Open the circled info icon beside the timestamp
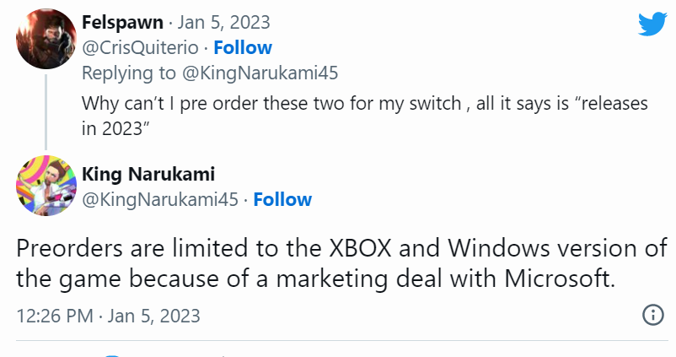The image size is (676, 357). (x=652, y=315)
